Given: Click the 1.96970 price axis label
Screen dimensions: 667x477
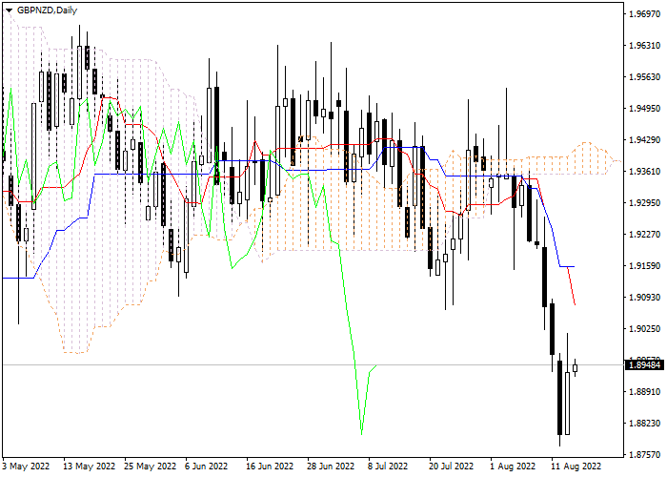Looking at the screenshot, I should pyautogui.click(x=644, y=14).
